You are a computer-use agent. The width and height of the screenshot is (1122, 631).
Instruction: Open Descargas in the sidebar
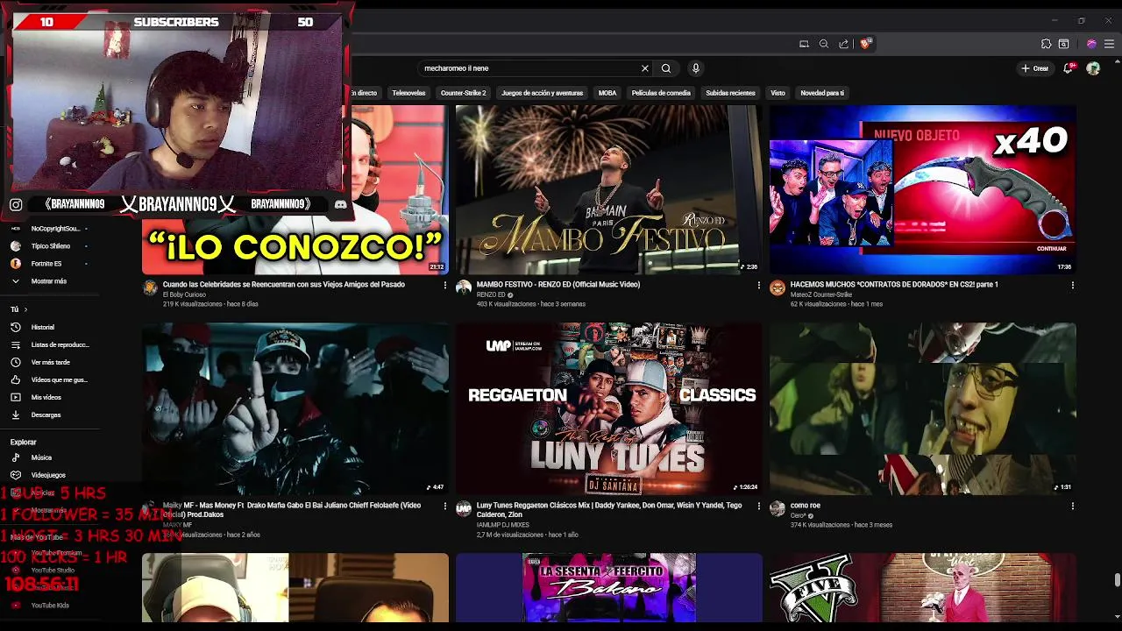click(44, 415)
